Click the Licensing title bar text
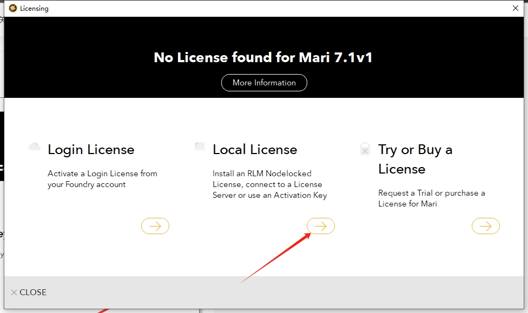 coord(34,8)
